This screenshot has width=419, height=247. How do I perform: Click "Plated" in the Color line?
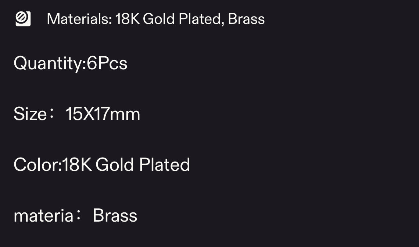(x=164, y=165)
